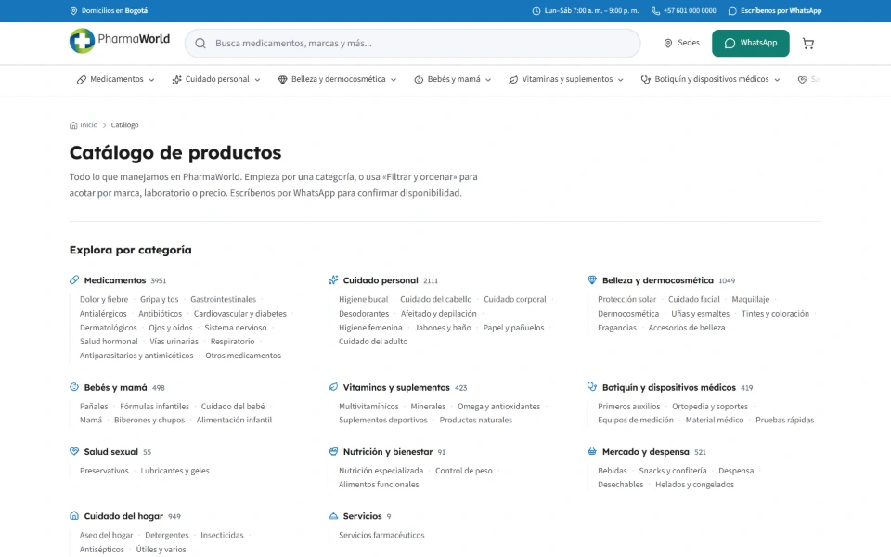This screenshot has width=891, height=557.
Task: Click the Fórmulas infantiles subcategory
Action: (155, 407)
